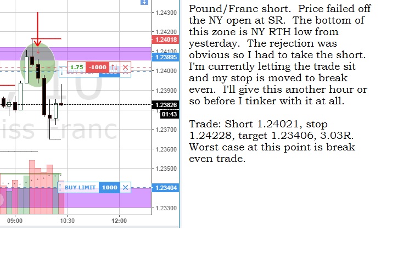
Task: Select the green ellipse drawing
Action: 37,65
